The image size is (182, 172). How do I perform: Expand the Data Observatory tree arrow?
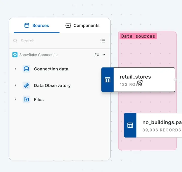(15, 85)
